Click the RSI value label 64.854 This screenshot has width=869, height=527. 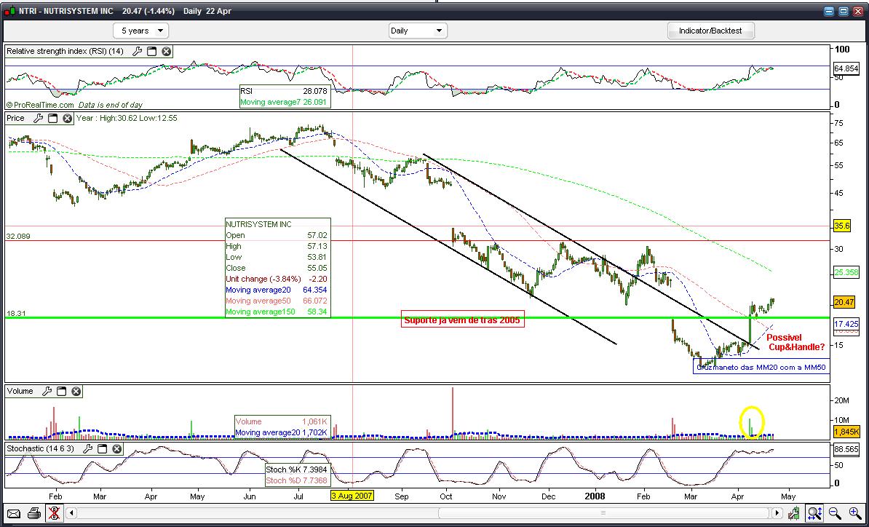pyautogui.click(x=846, y=68)
